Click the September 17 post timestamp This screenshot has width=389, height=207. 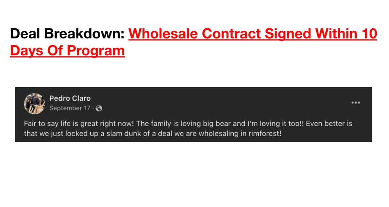coord(70,108)
